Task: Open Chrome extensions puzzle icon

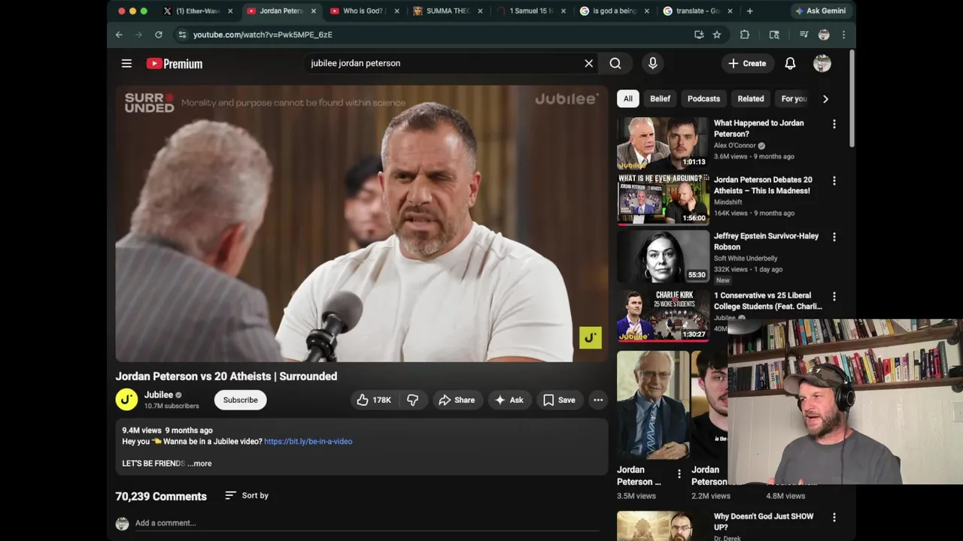Action: (x=745, y=35)
